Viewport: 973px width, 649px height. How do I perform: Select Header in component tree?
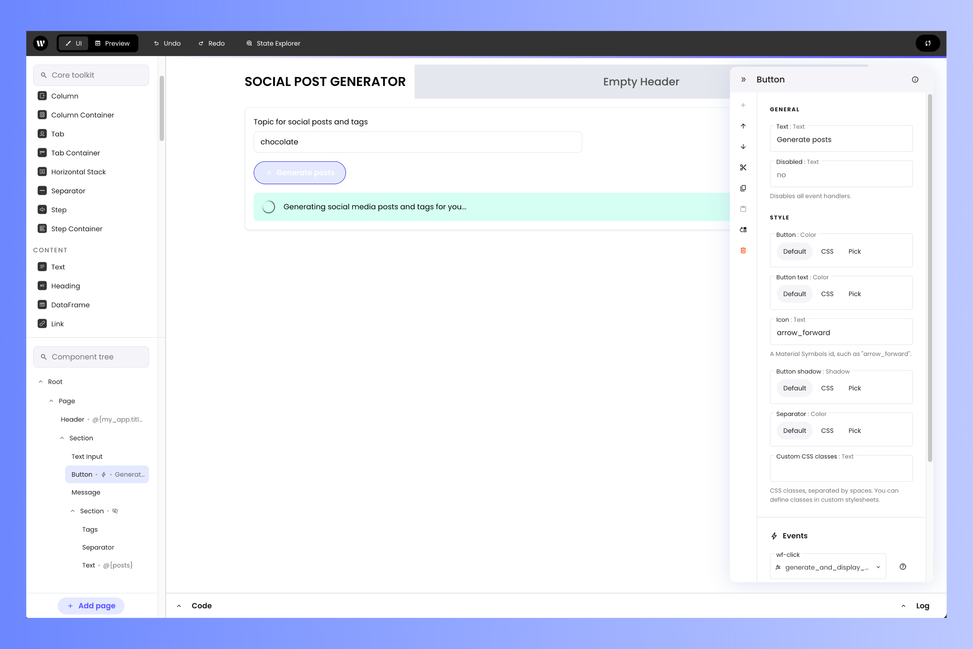(x=102, y=419)
